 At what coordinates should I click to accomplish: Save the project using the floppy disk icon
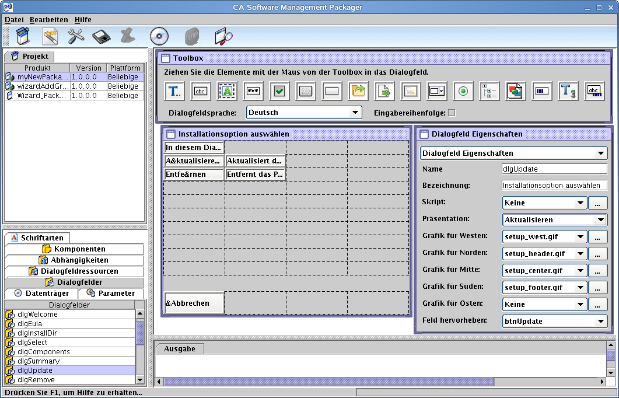click(x=102, y=36)
